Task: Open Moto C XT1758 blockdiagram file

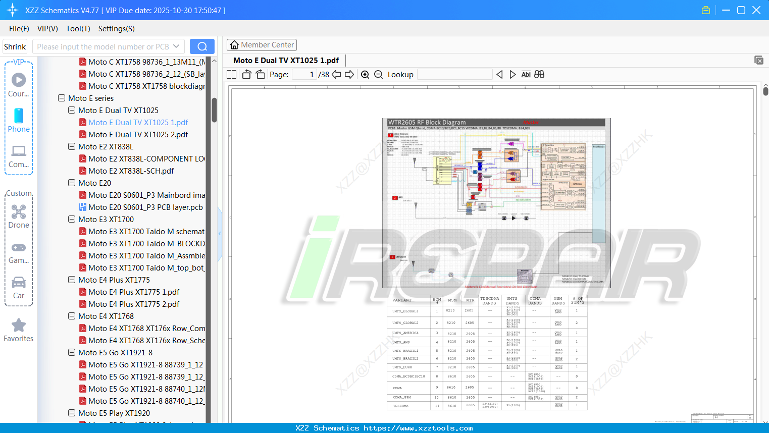Action: (x=147, y=86)
